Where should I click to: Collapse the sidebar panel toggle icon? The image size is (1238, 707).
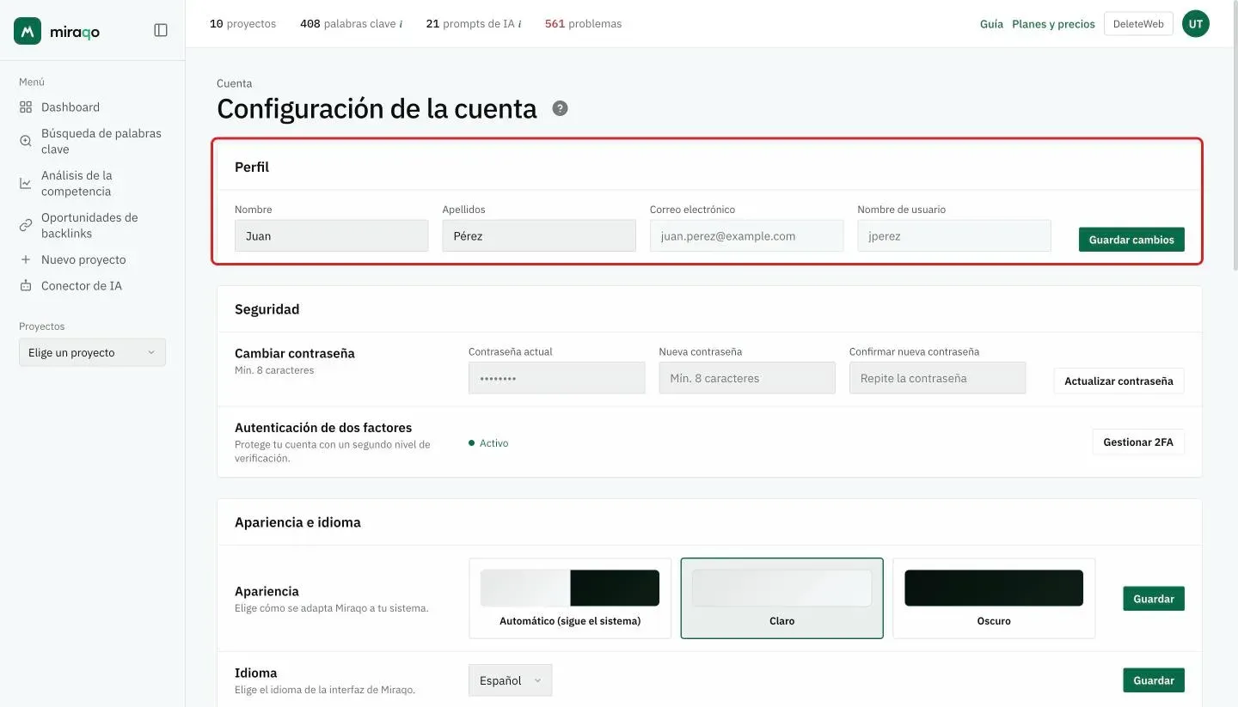pyautogui.click(x=161, y=30)
